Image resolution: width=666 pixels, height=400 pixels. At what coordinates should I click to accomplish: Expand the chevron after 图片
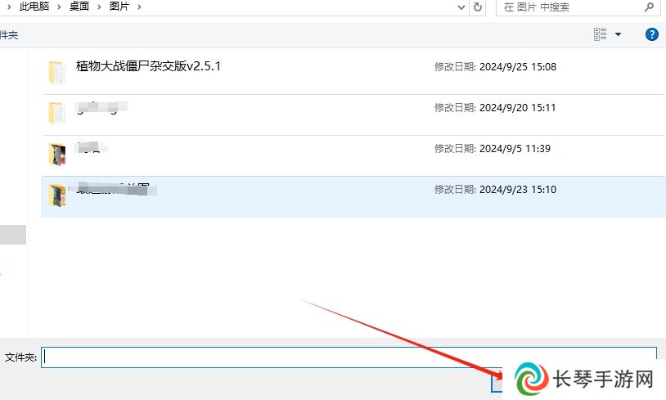coord(139,7)
